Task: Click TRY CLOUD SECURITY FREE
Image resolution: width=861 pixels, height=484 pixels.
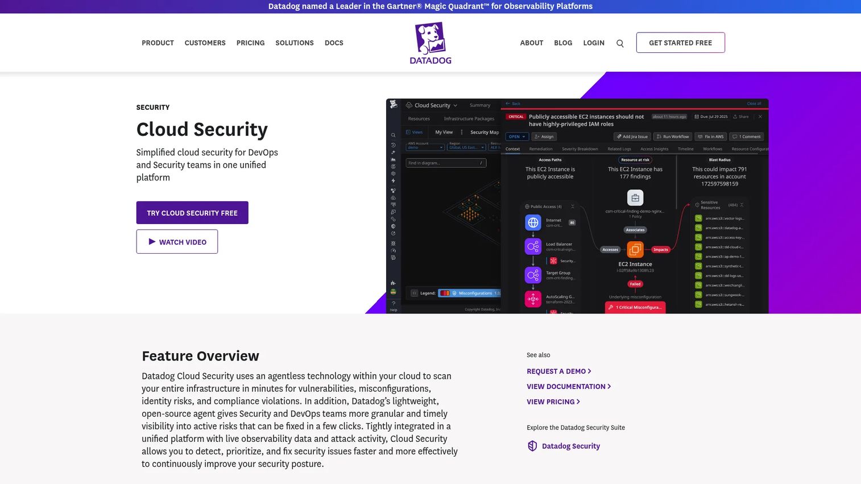Action: tap(192, 213)
